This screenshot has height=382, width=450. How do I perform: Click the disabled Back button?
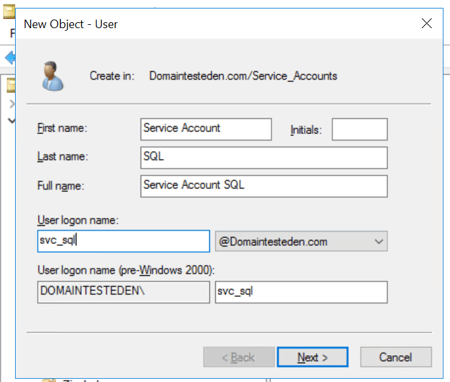point(239,357)
